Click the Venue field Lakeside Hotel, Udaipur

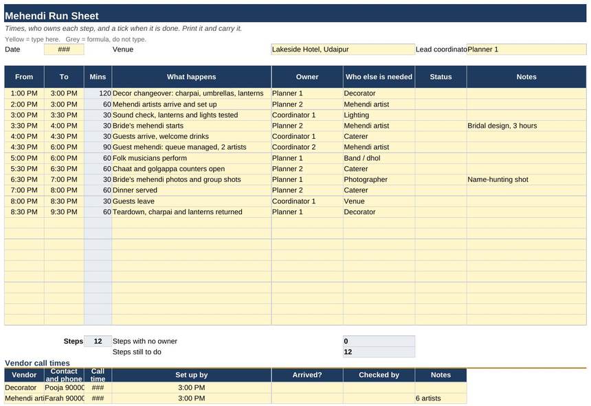coord(343,49)
